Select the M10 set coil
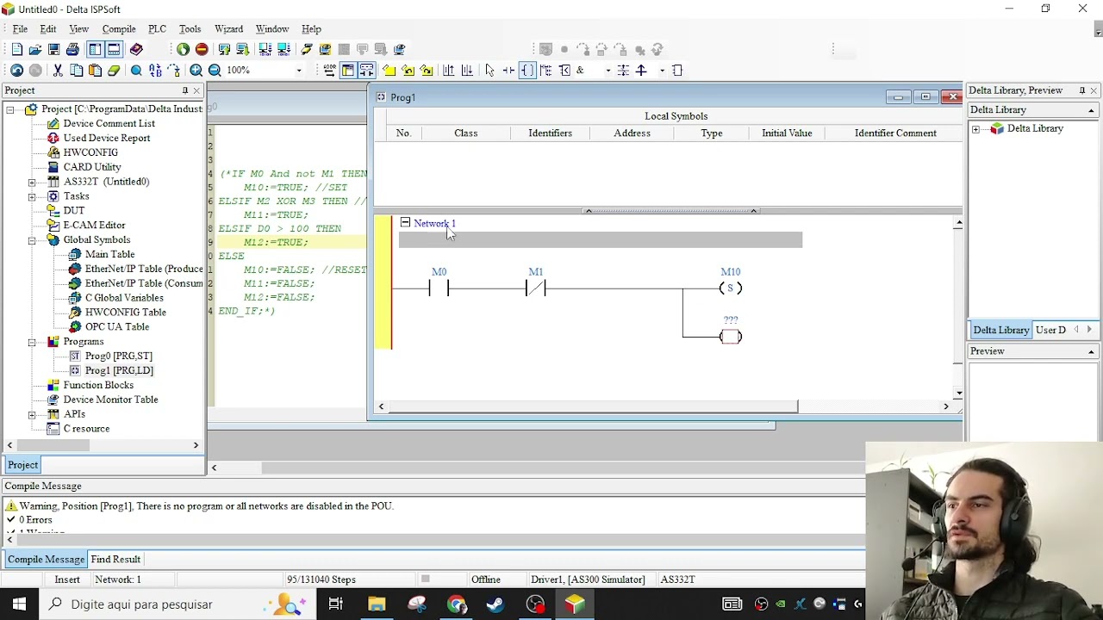1103x620 pixels. point(731,288)
